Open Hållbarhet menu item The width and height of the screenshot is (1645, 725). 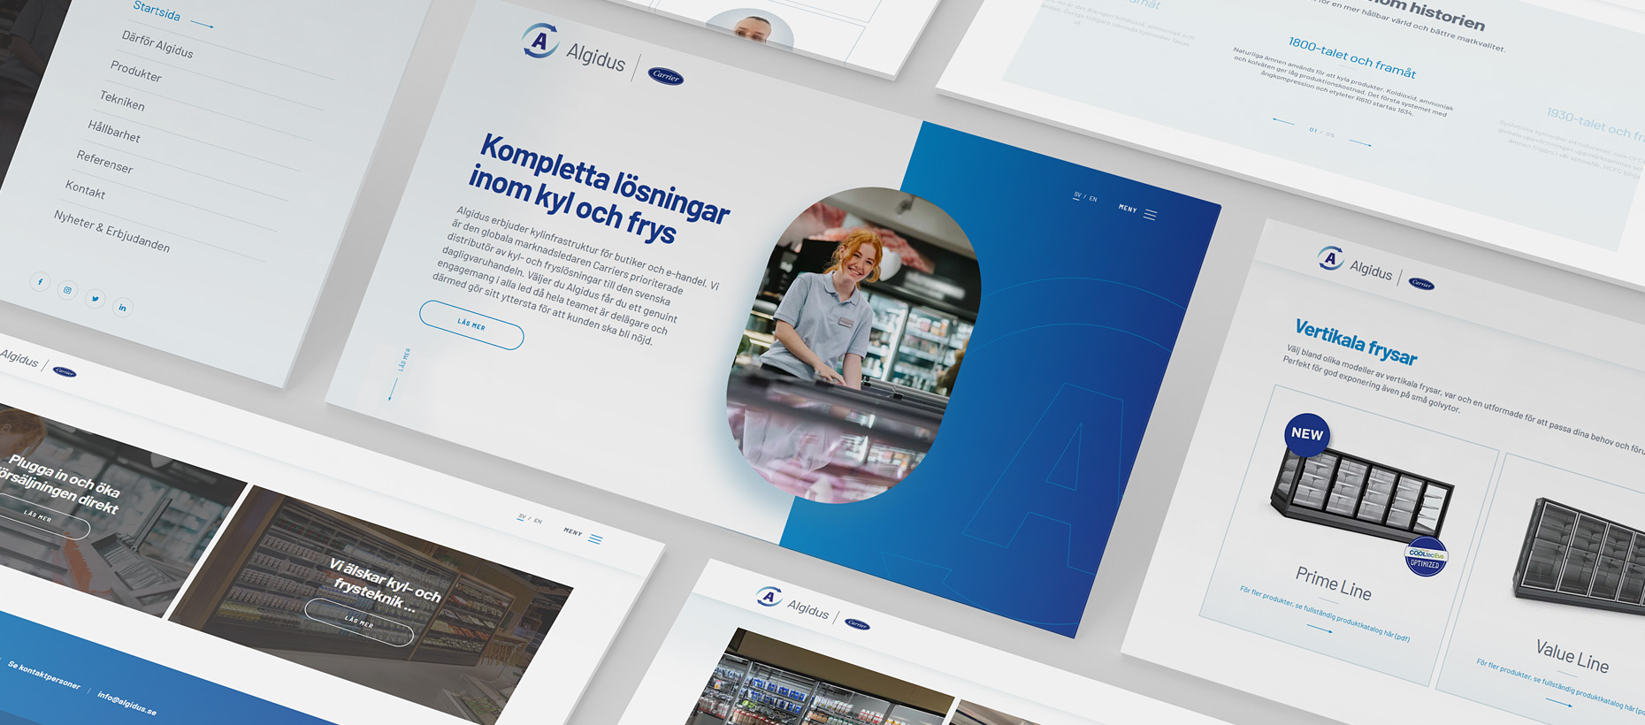[113, 131]
